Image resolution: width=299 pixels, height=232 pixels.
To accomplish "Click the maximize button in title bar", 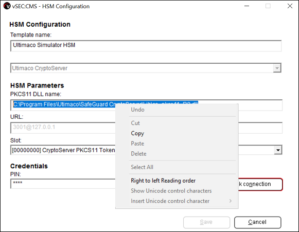I will [x=268, y=6].
